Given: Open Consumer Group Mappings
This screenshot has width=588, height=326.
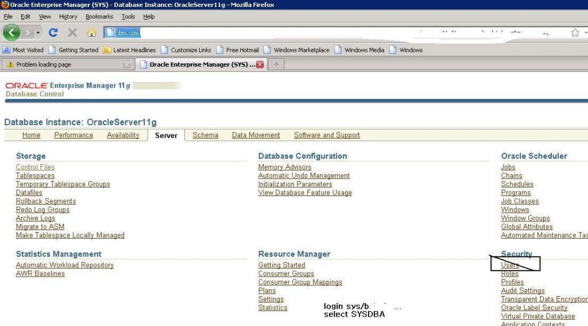Looking at the screenshot, I should (300, 282).
